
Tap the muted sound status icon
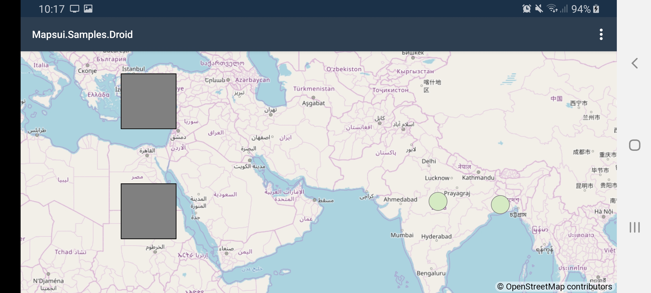[539, 9]
